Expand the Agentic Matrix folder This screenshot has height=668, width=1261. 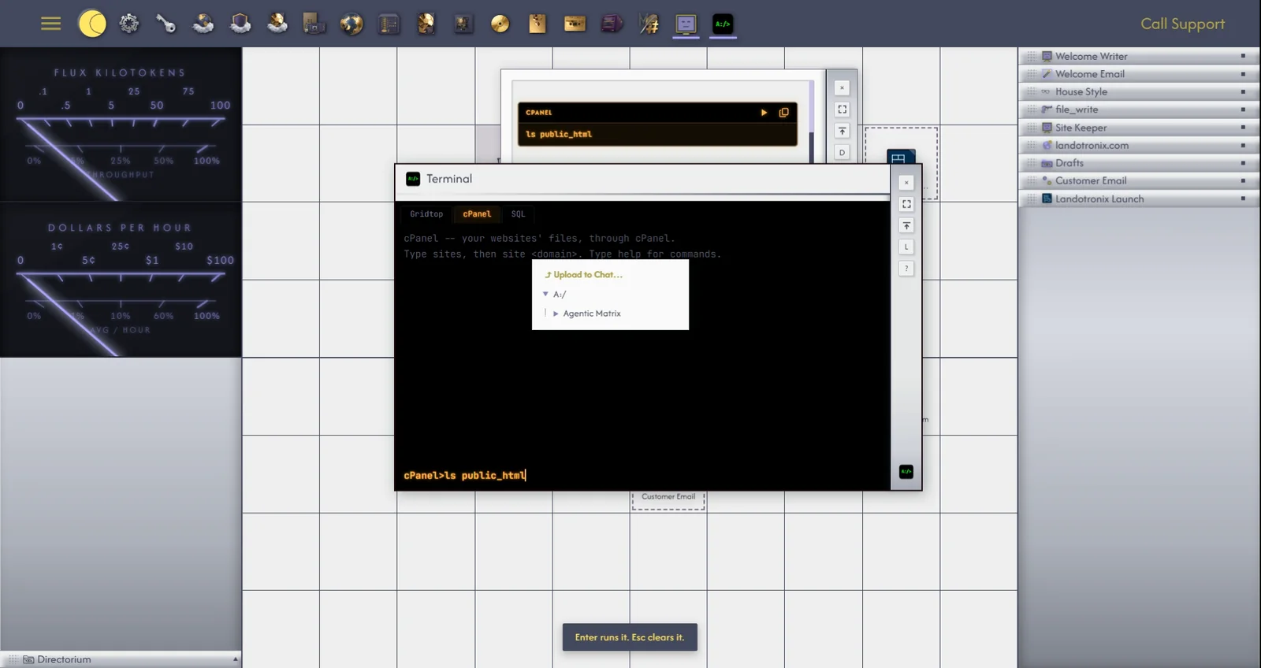[556, 314]
